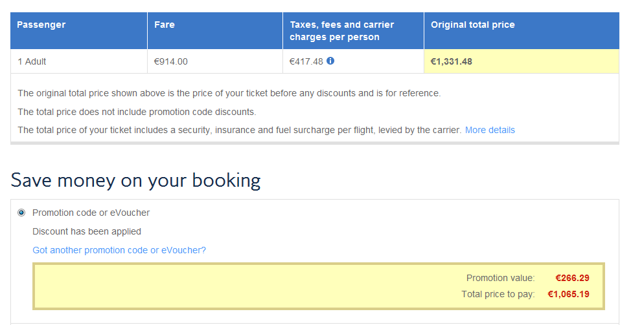620x325 pixels.
Task: Click the Promotion code or eVoucher label text
Action: click(x=91, y=213)
